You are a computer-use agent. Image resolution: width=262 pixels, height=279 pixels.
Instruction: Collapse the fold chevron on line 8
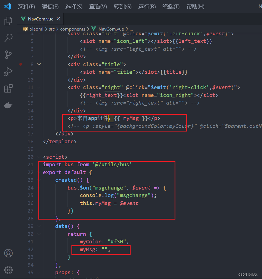(x=39, y=64)
